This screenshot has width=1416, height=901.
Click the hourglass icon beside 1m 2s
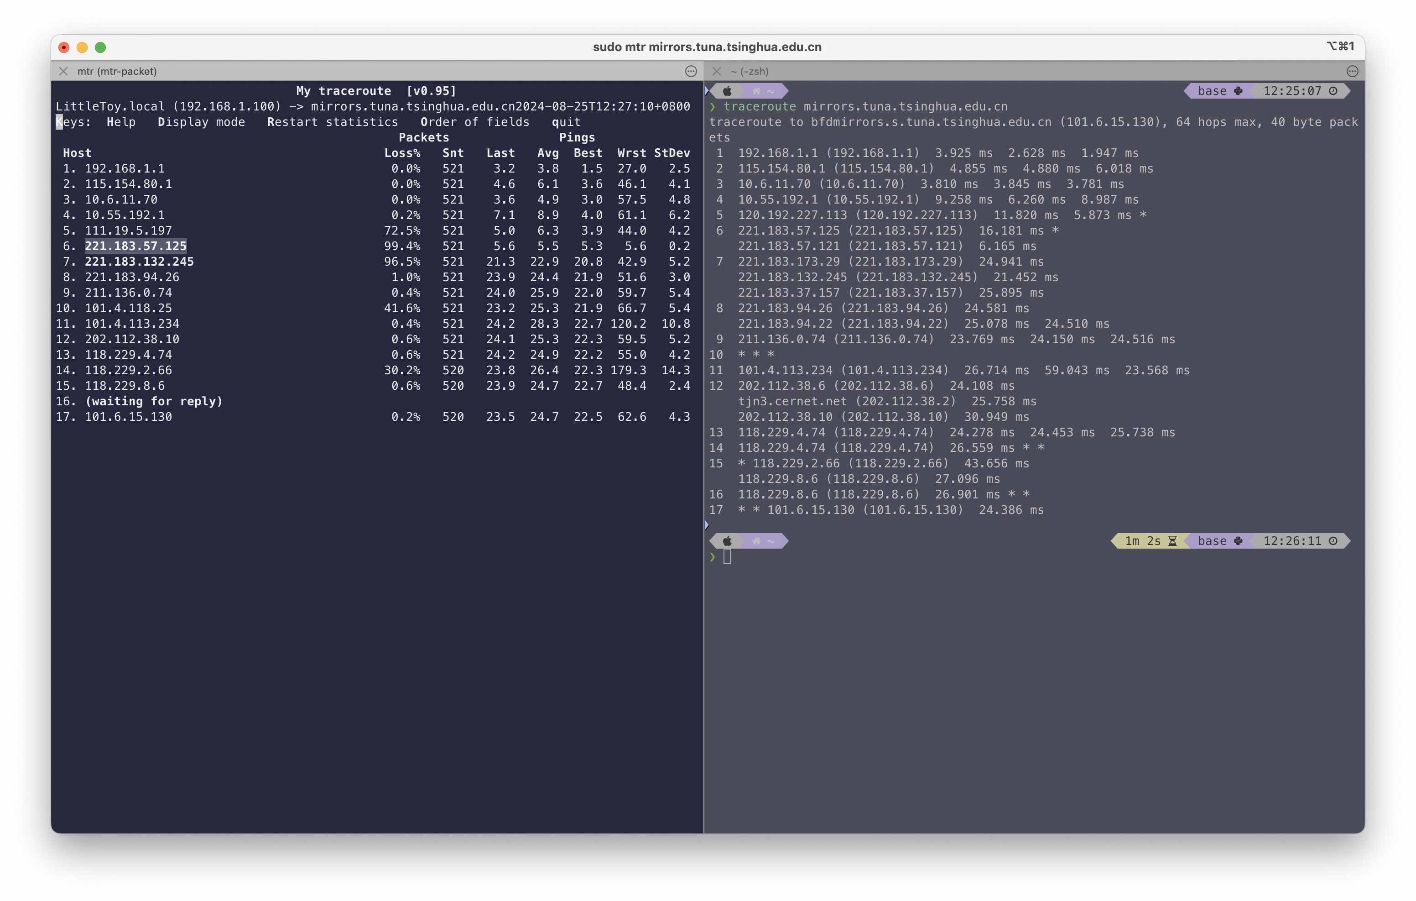1172,541
